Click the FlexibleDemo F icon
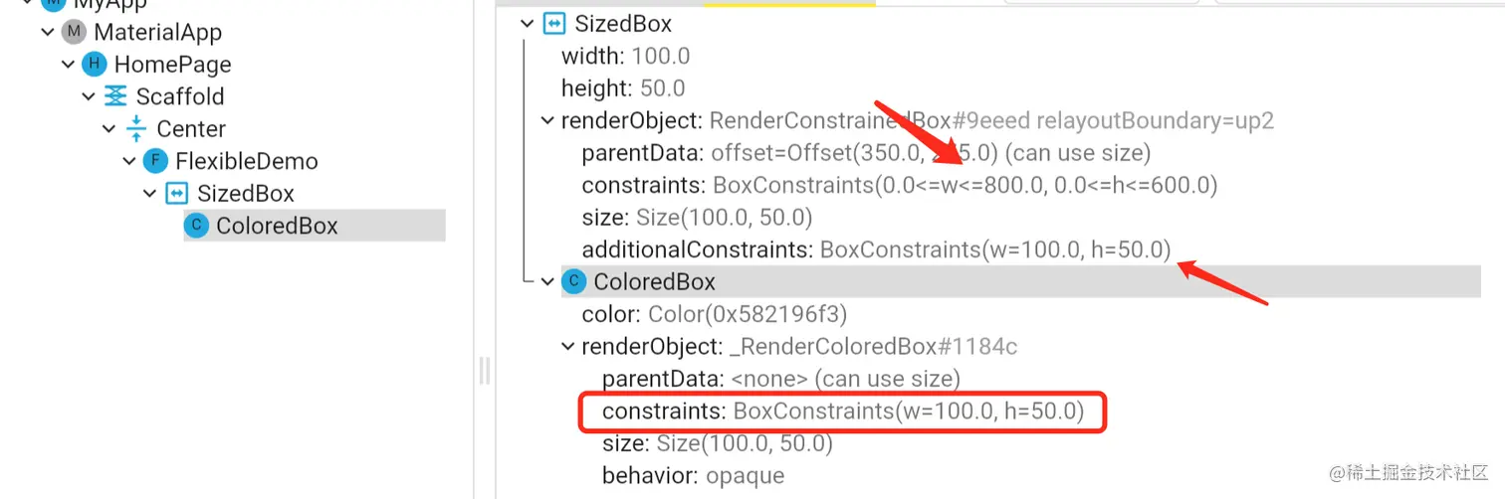Image resolution: width=1505 pixels, height=499 pixels. tap(155, 161)
